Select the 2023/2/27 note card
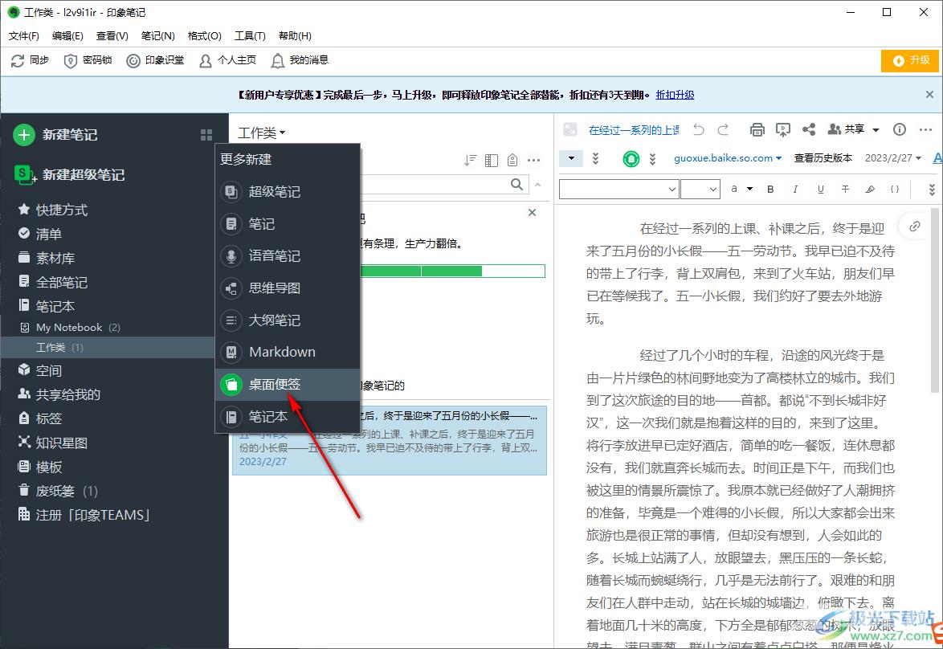Image resolution: width=943 pixels, height=649 pixels. click(390, 440)
